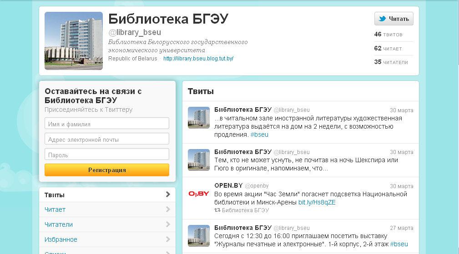The width and height of the screenshot is (459, 254).
Task: Open avatar of tweet about читальном зале
Action: (x=199, y=118)
